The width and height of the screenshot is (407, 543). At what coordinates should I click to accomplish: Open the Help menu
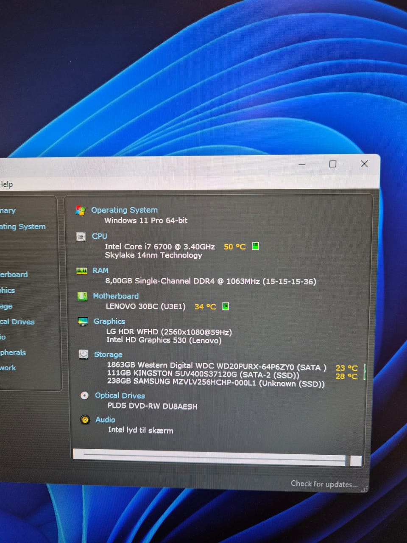[6, 184]
